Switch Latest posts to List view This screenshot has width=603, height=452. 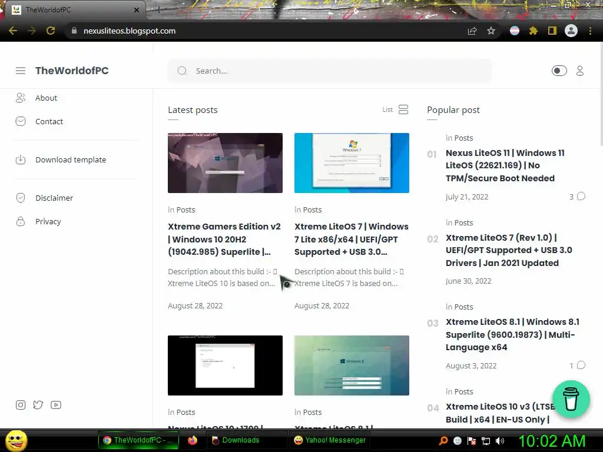point(395,109)
